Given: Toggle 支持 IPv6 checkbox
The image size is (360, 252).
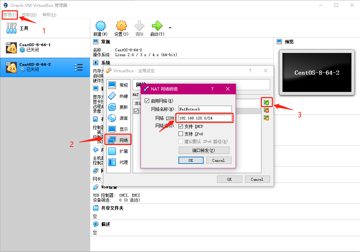Looking at the screenshot, I should [181, 134].
